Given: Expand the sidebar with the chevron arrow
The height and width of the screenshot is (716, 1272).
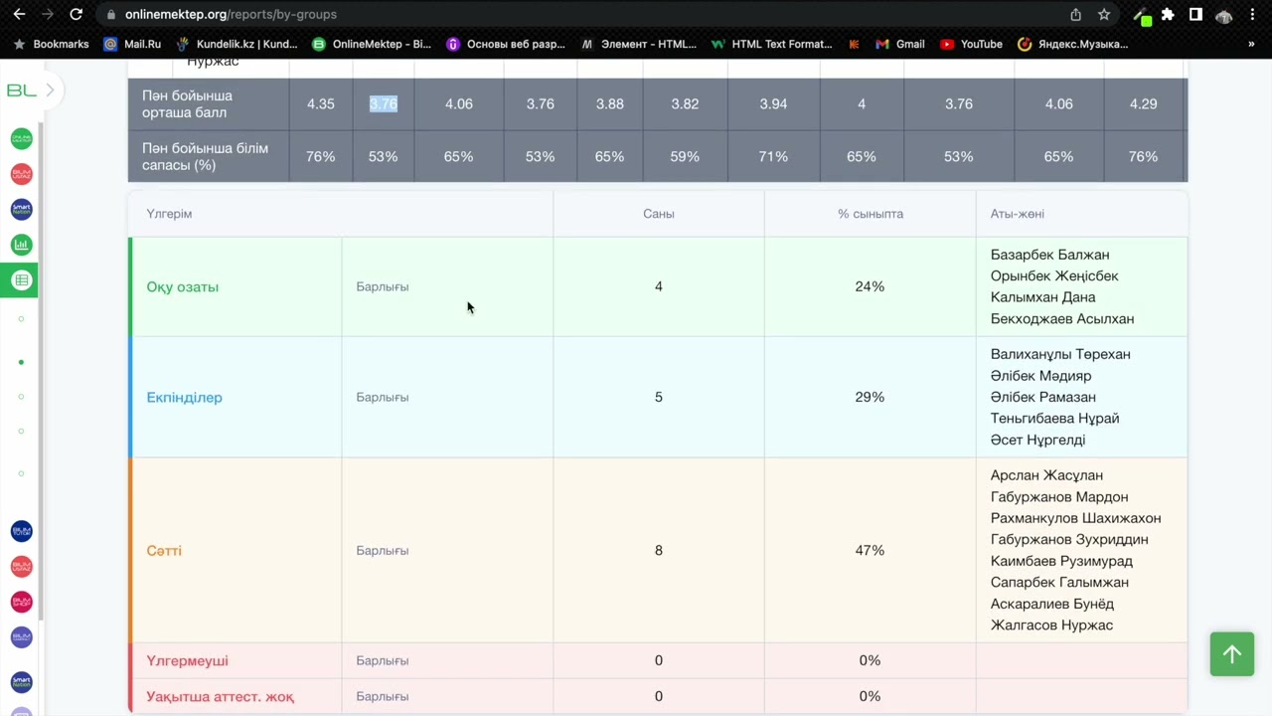Looking at the screenshot, I should pyautogui.click(x=50, y=90).
